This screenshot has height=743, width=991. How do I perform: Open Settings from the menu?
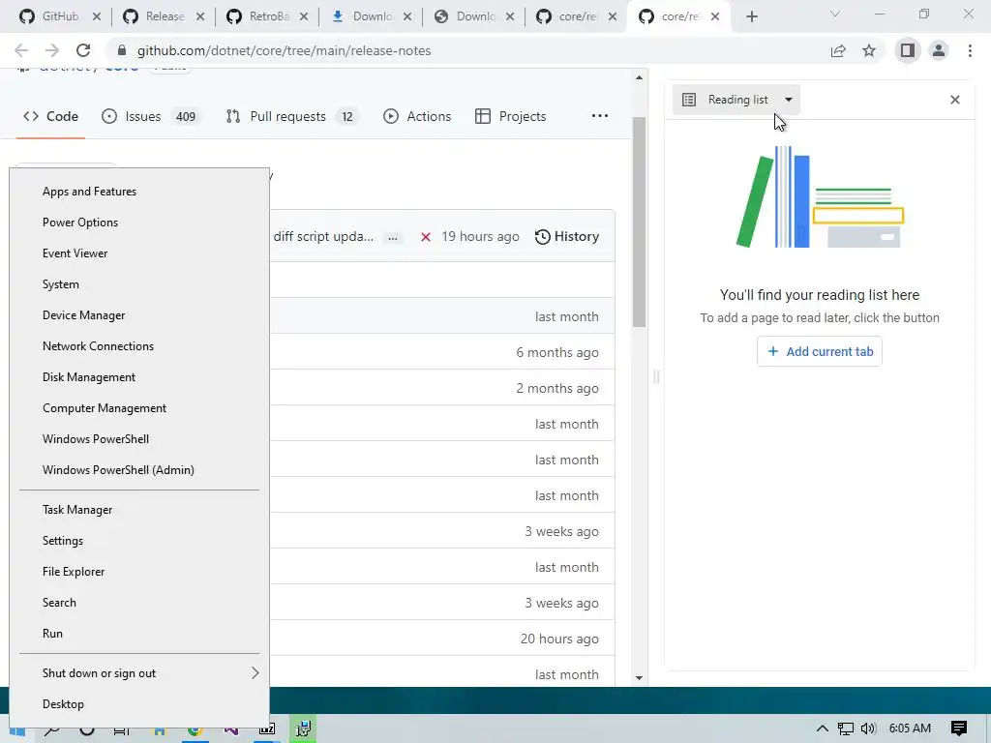coord(139,541)
